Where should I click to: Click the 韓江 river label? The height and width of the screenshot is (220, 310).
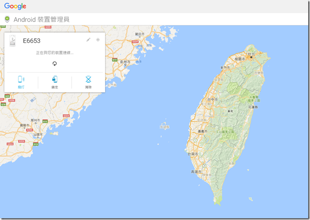pos(33,99)
